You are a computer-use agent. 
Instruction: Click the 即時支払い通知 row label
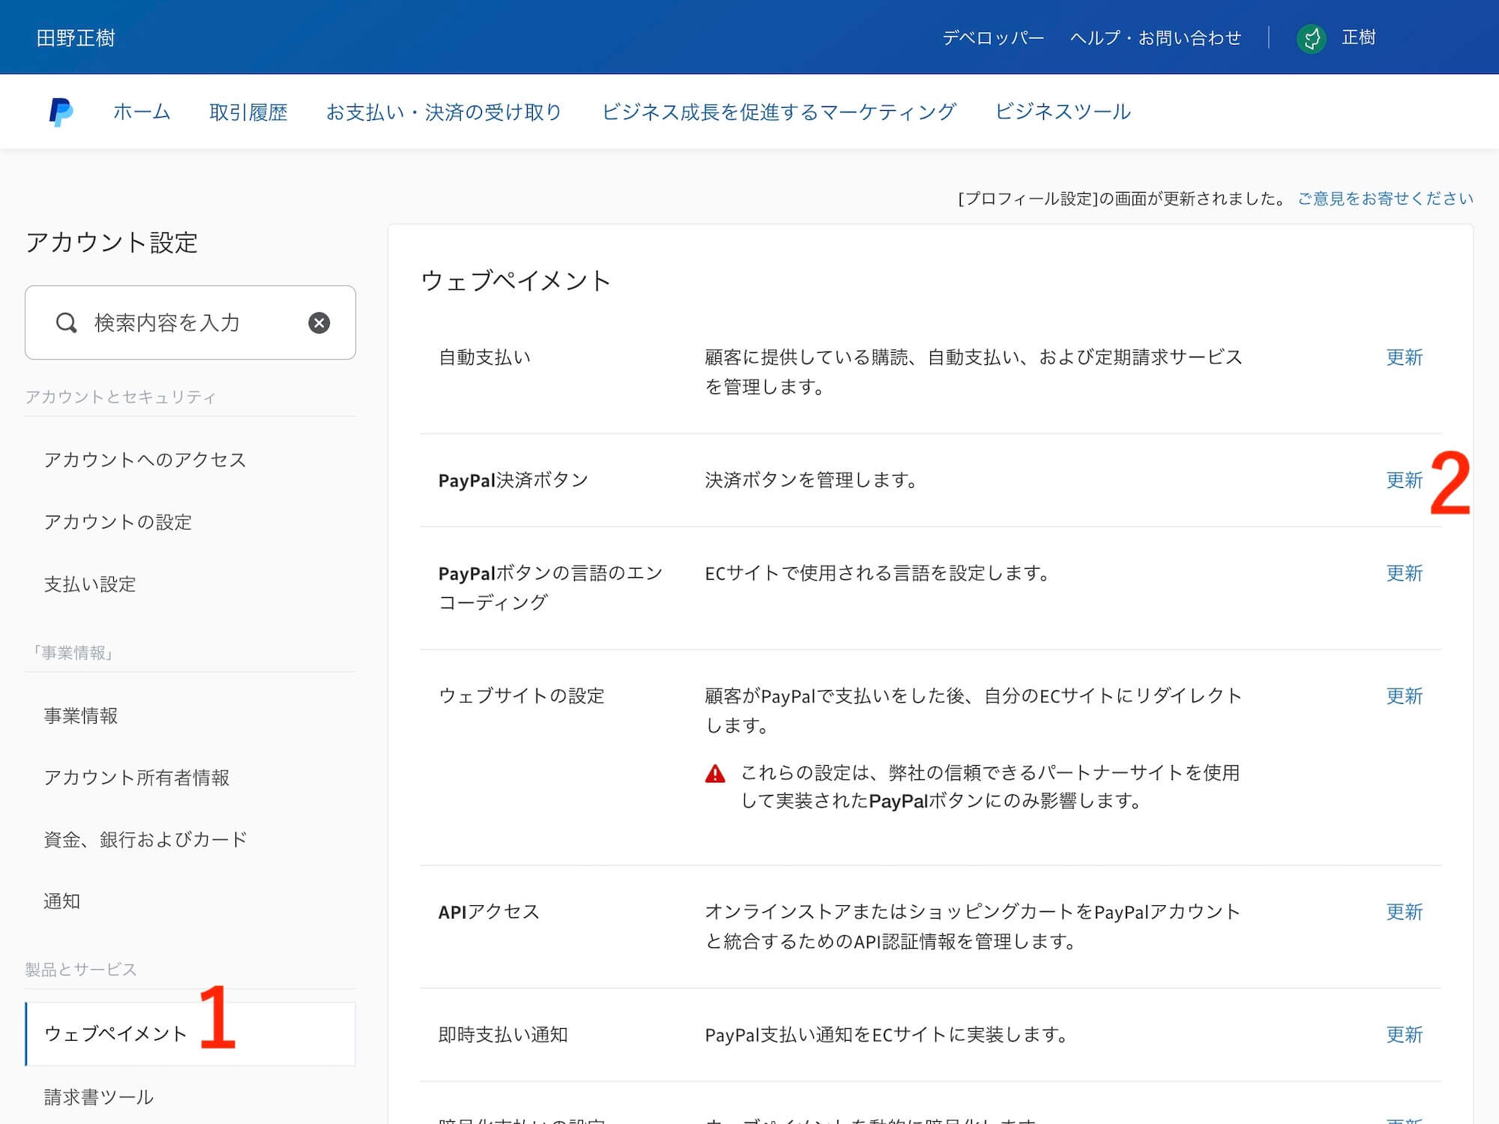(x=504, y=1035)
